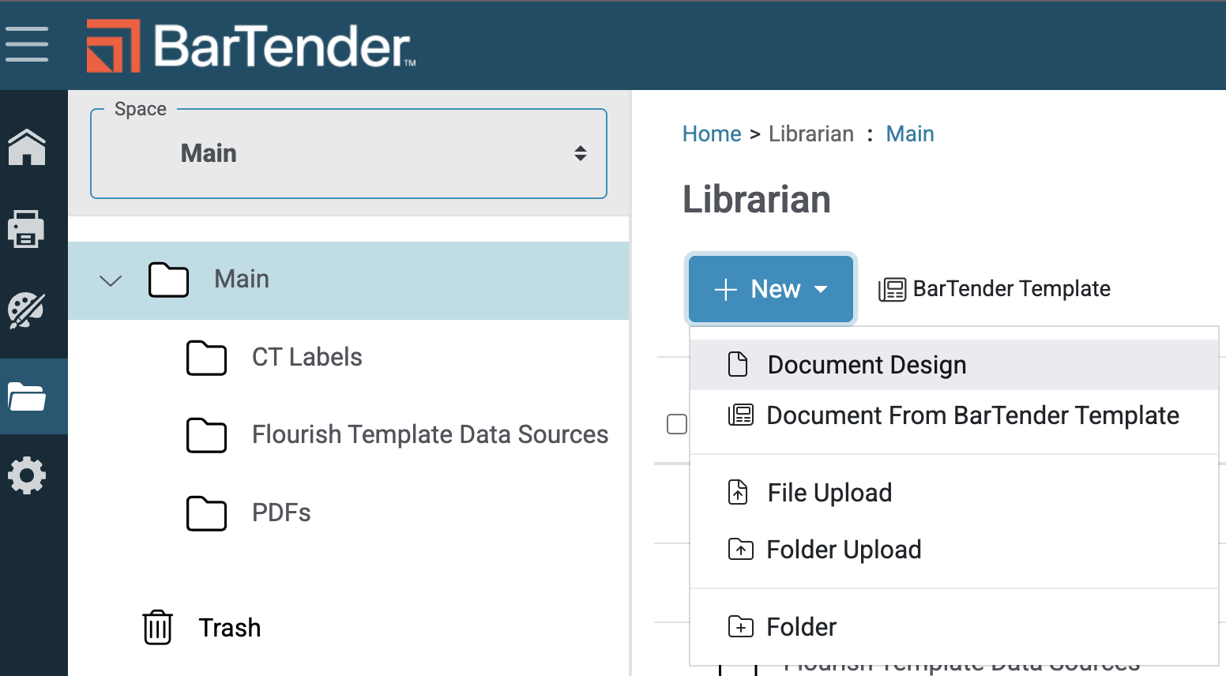Open the CT Labels folder in tree
1226x676 pixels.
[x=306, y=358]
